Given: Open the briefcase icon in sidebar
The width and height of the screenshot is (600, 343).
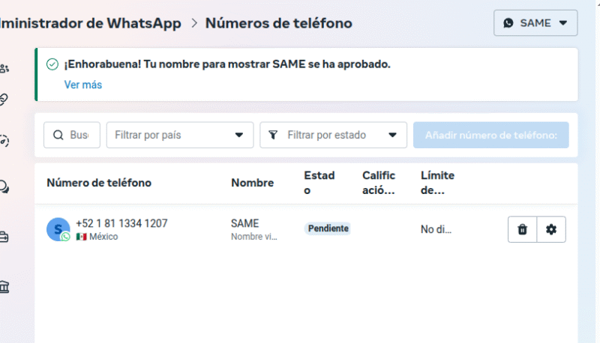Looking at the screenshot, I should click(4, 237).
